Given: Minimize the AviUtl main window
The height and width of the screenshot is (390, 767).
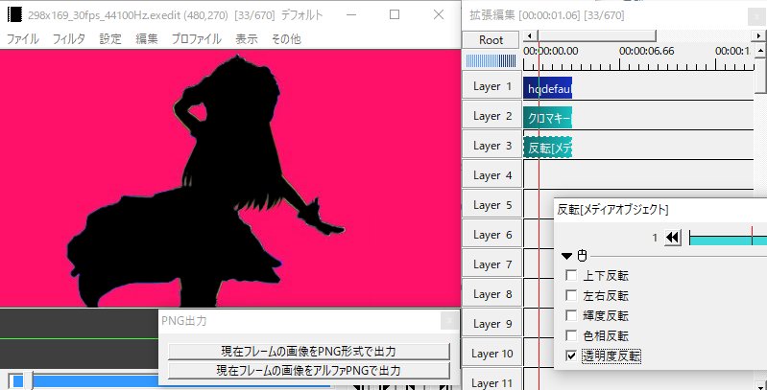Looking at the screenshot, I should point(350,15).
